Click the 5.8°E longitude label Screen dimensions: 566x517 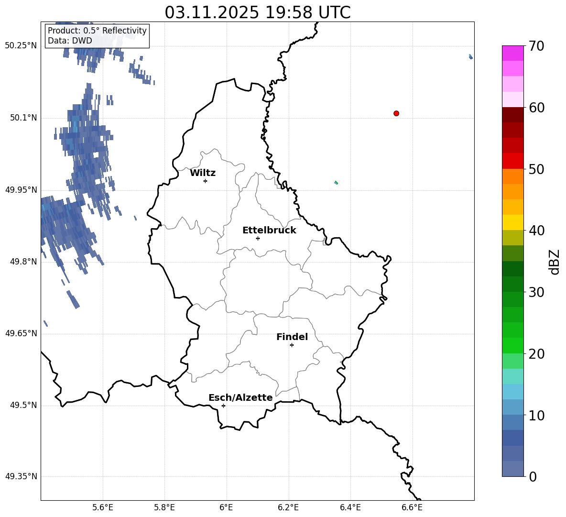click(x=164, y=507)
